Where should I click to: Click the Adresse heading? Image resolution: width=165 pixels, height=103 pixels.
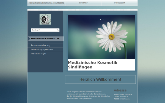(x=120, y=90)
